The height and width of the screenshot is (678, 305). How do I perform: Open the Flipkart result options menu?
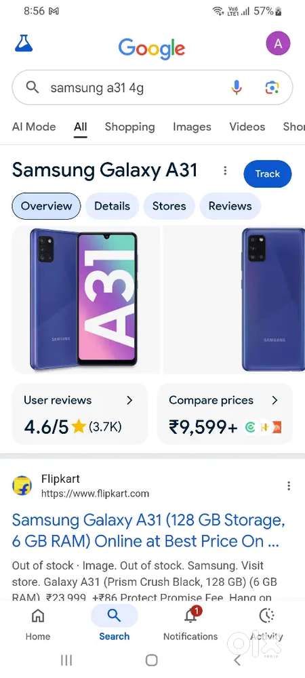[289, 485]
